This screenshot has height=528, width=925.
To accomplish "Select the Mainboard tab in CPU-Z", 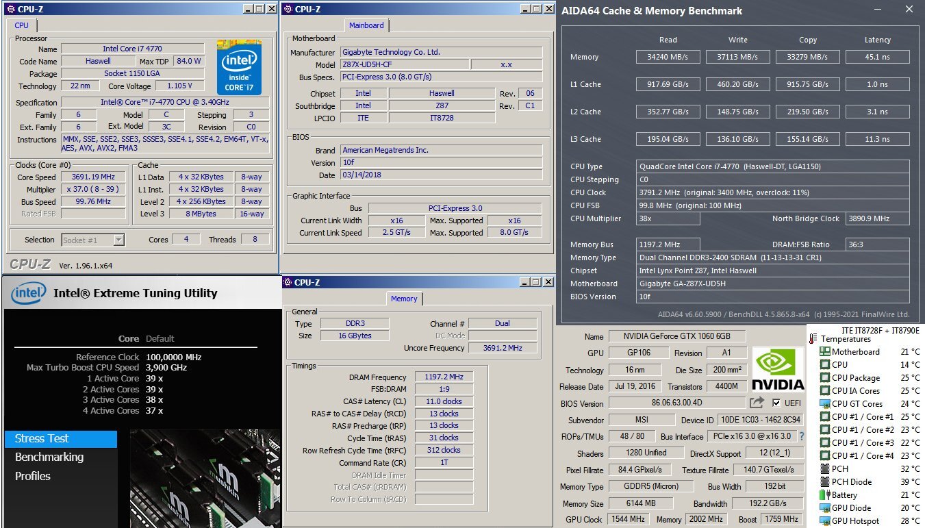I will point(366,25).
